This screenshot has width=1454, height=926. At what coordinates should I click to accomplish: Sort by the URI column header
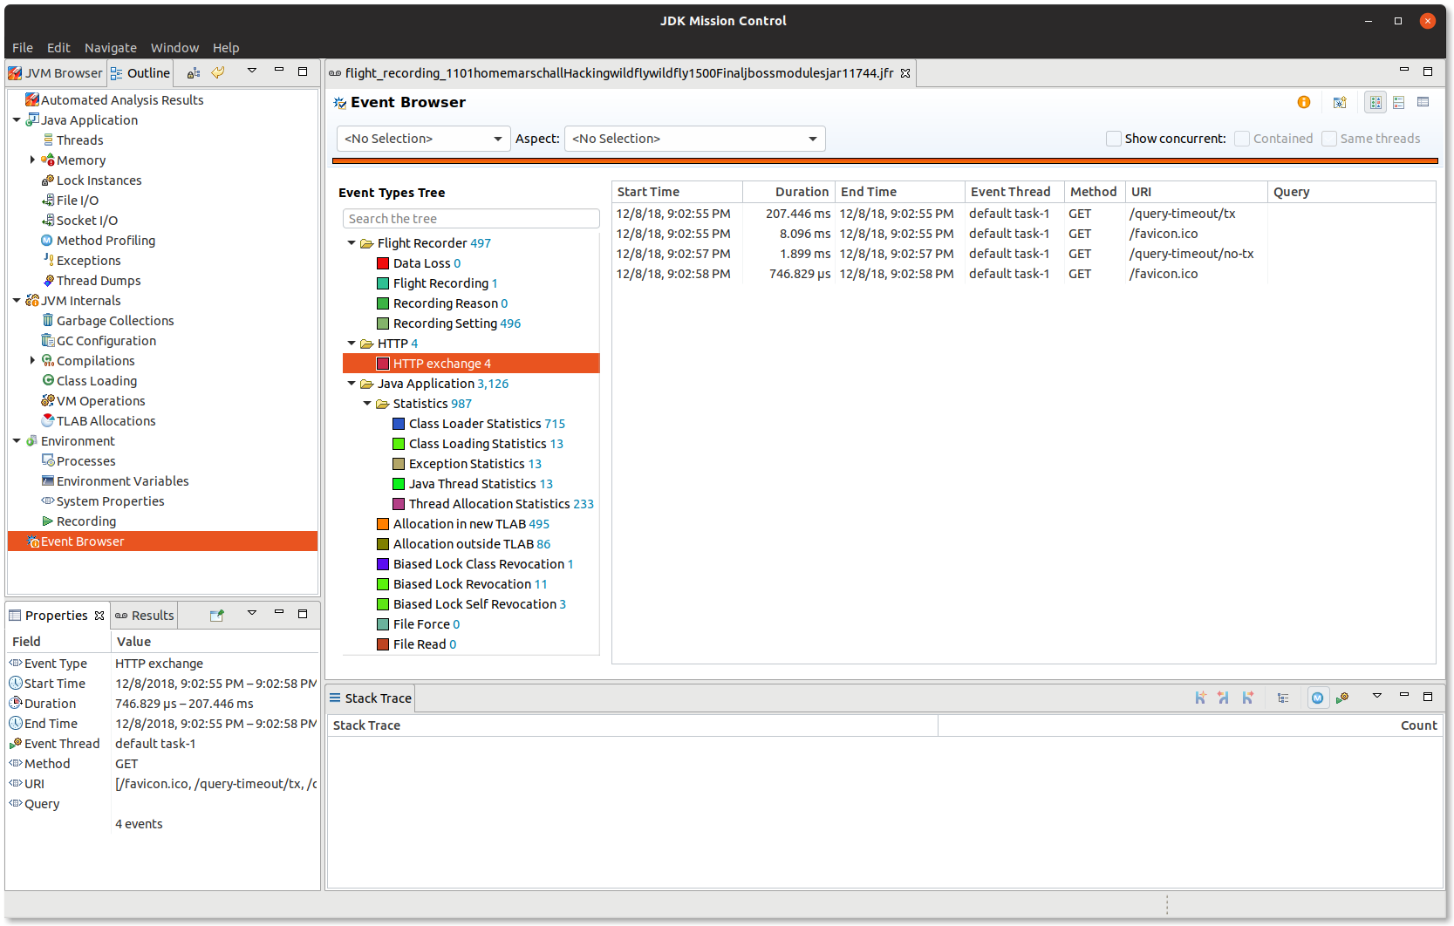(x=1196, y=192)
